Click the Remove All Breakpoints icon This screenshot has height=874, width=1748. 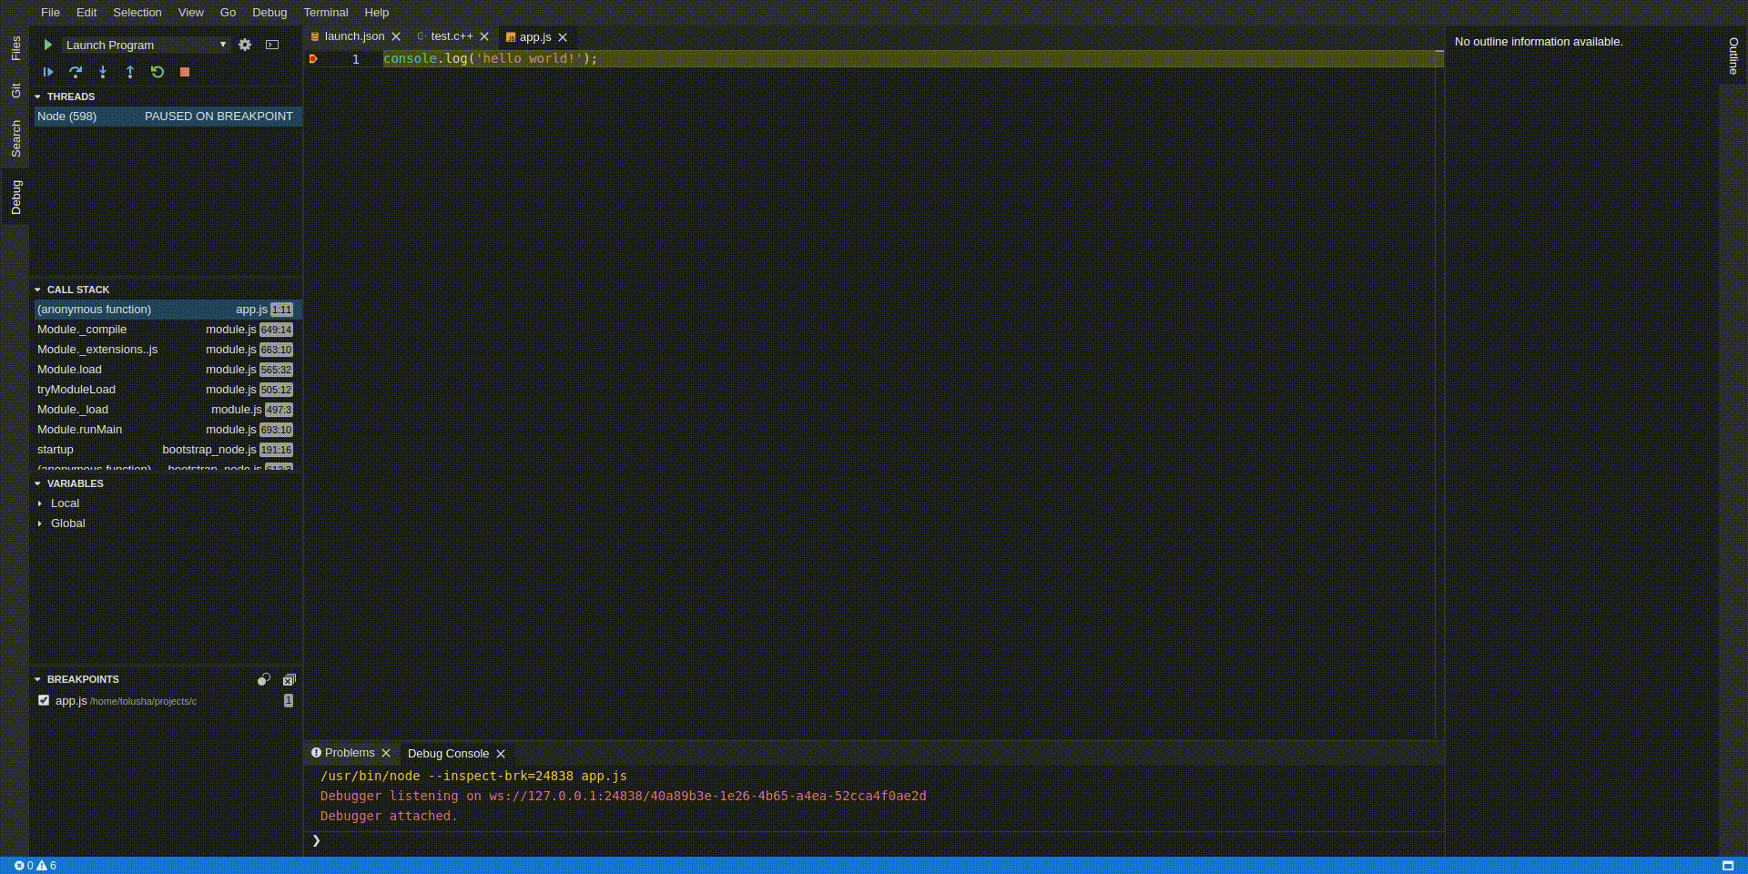pos(290,679)
